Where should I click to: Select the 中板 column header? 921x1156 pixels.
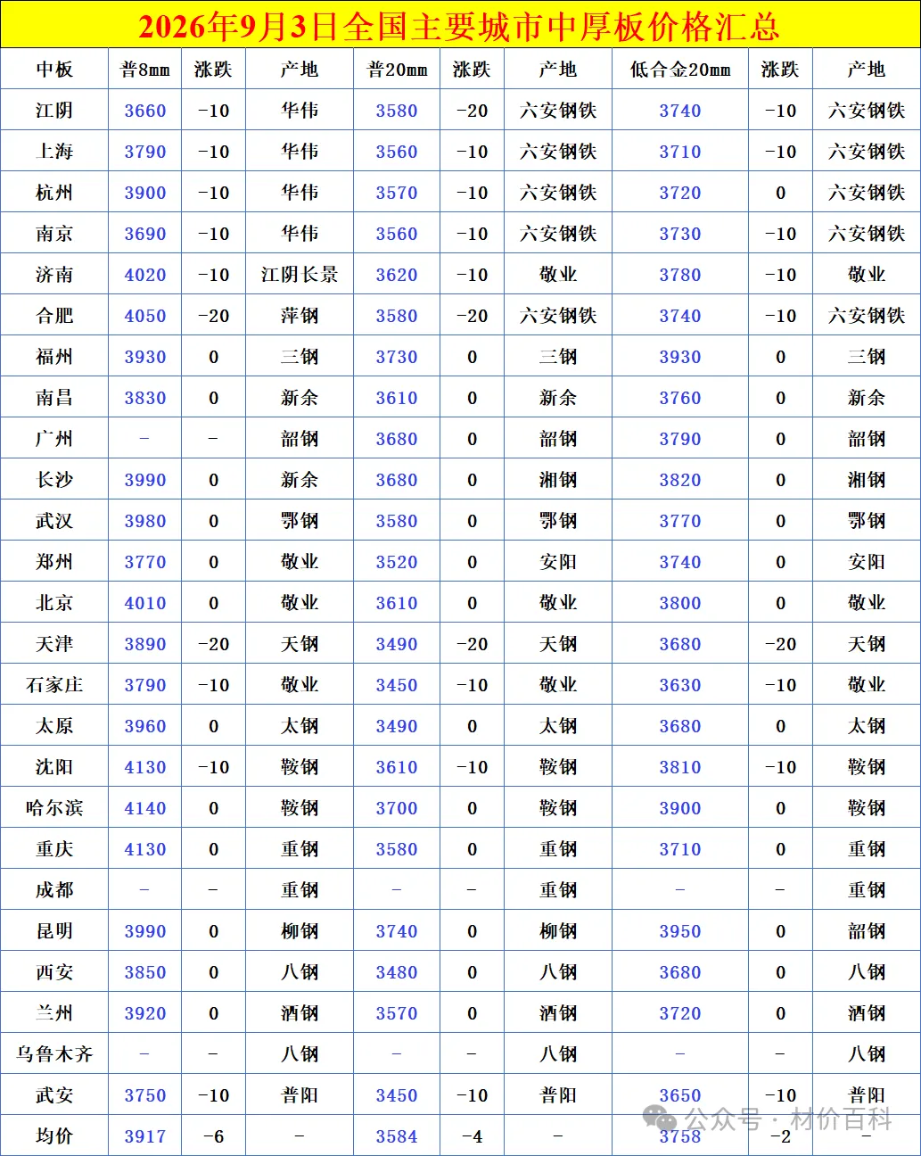tap(54, 70)
